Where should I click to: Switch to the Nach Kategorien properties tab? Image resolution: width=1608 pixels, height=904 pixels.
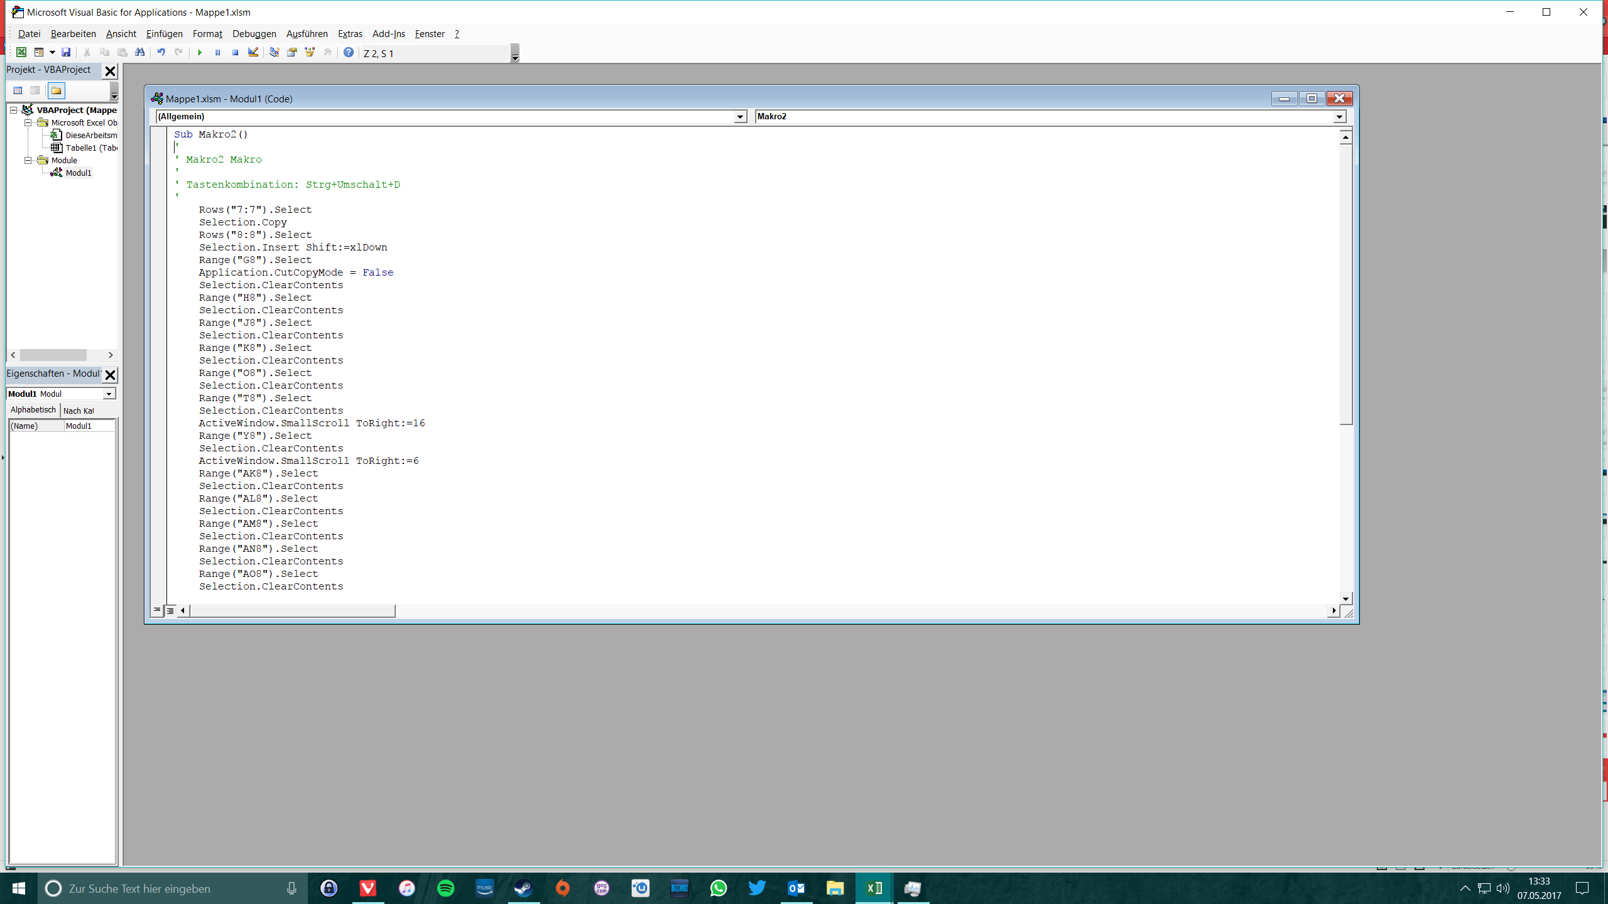point(79,411)
